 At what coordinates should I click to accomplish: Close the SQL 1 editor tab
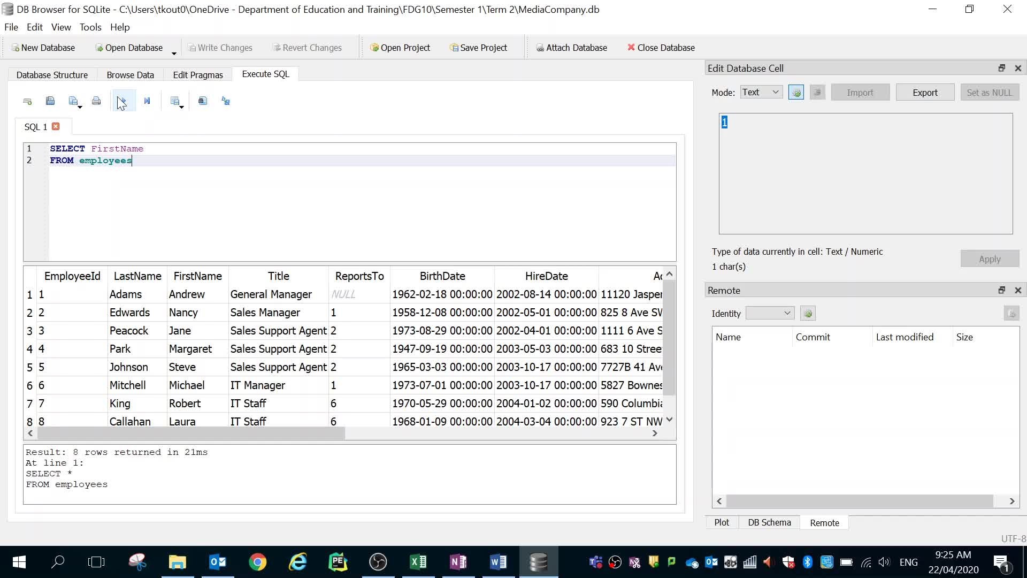point(55,127)
